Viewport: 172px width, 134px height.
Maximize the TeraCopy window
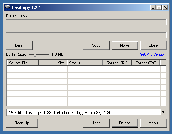159,8
